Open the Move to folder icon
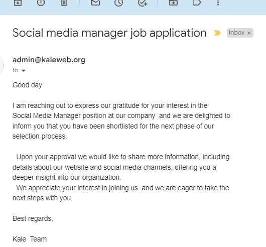The width and height of the screenshot is (266, 247). 173,3
